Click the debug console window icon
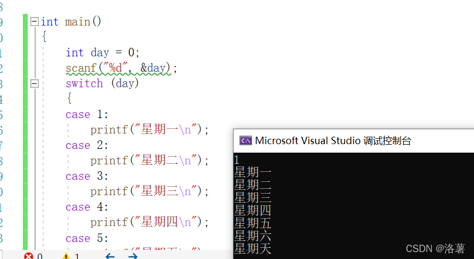Viewport: 474px width, 259px height. click(245, 140)
